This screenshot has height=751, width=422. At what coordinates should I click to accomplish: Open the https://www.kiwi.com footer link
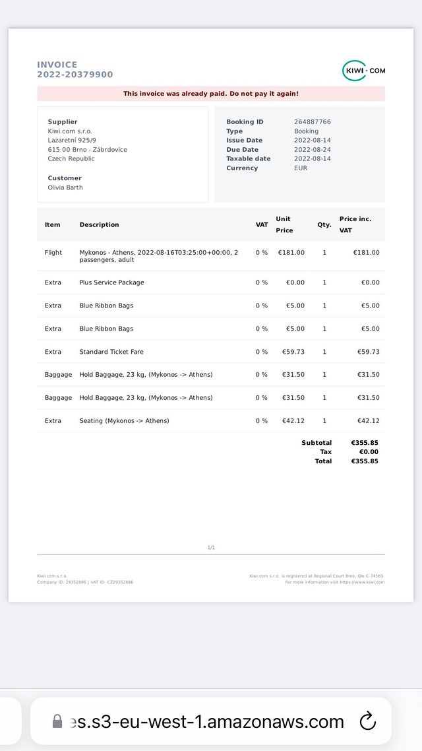click(362, 583)
